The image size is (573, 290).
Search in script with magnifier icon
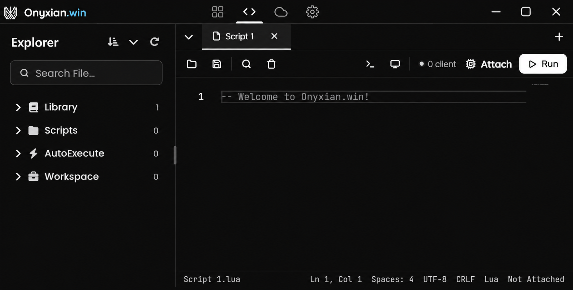[246, 64]
